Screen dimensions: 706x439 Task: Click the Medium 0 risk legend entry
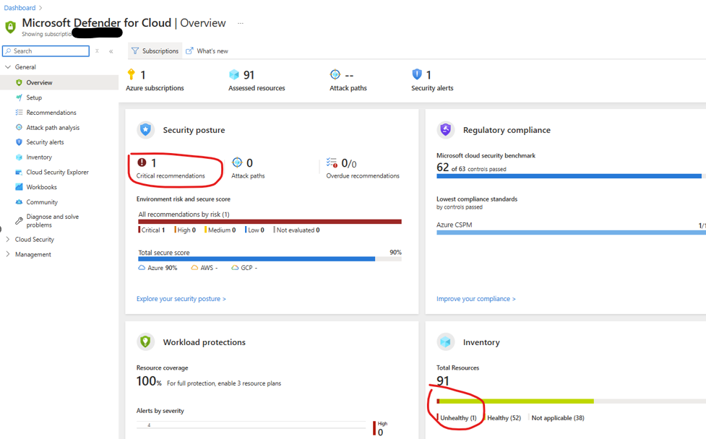coord(220,230)
